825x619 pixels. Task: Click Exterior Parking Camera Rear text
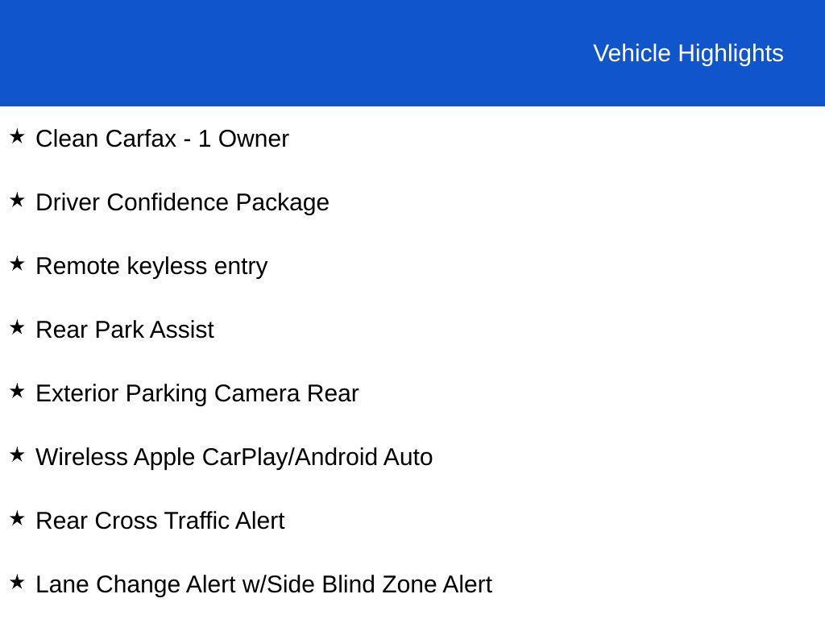(197, 393)
